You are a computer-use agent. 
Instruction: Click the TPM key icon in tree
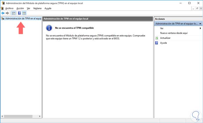click(3, 19)
